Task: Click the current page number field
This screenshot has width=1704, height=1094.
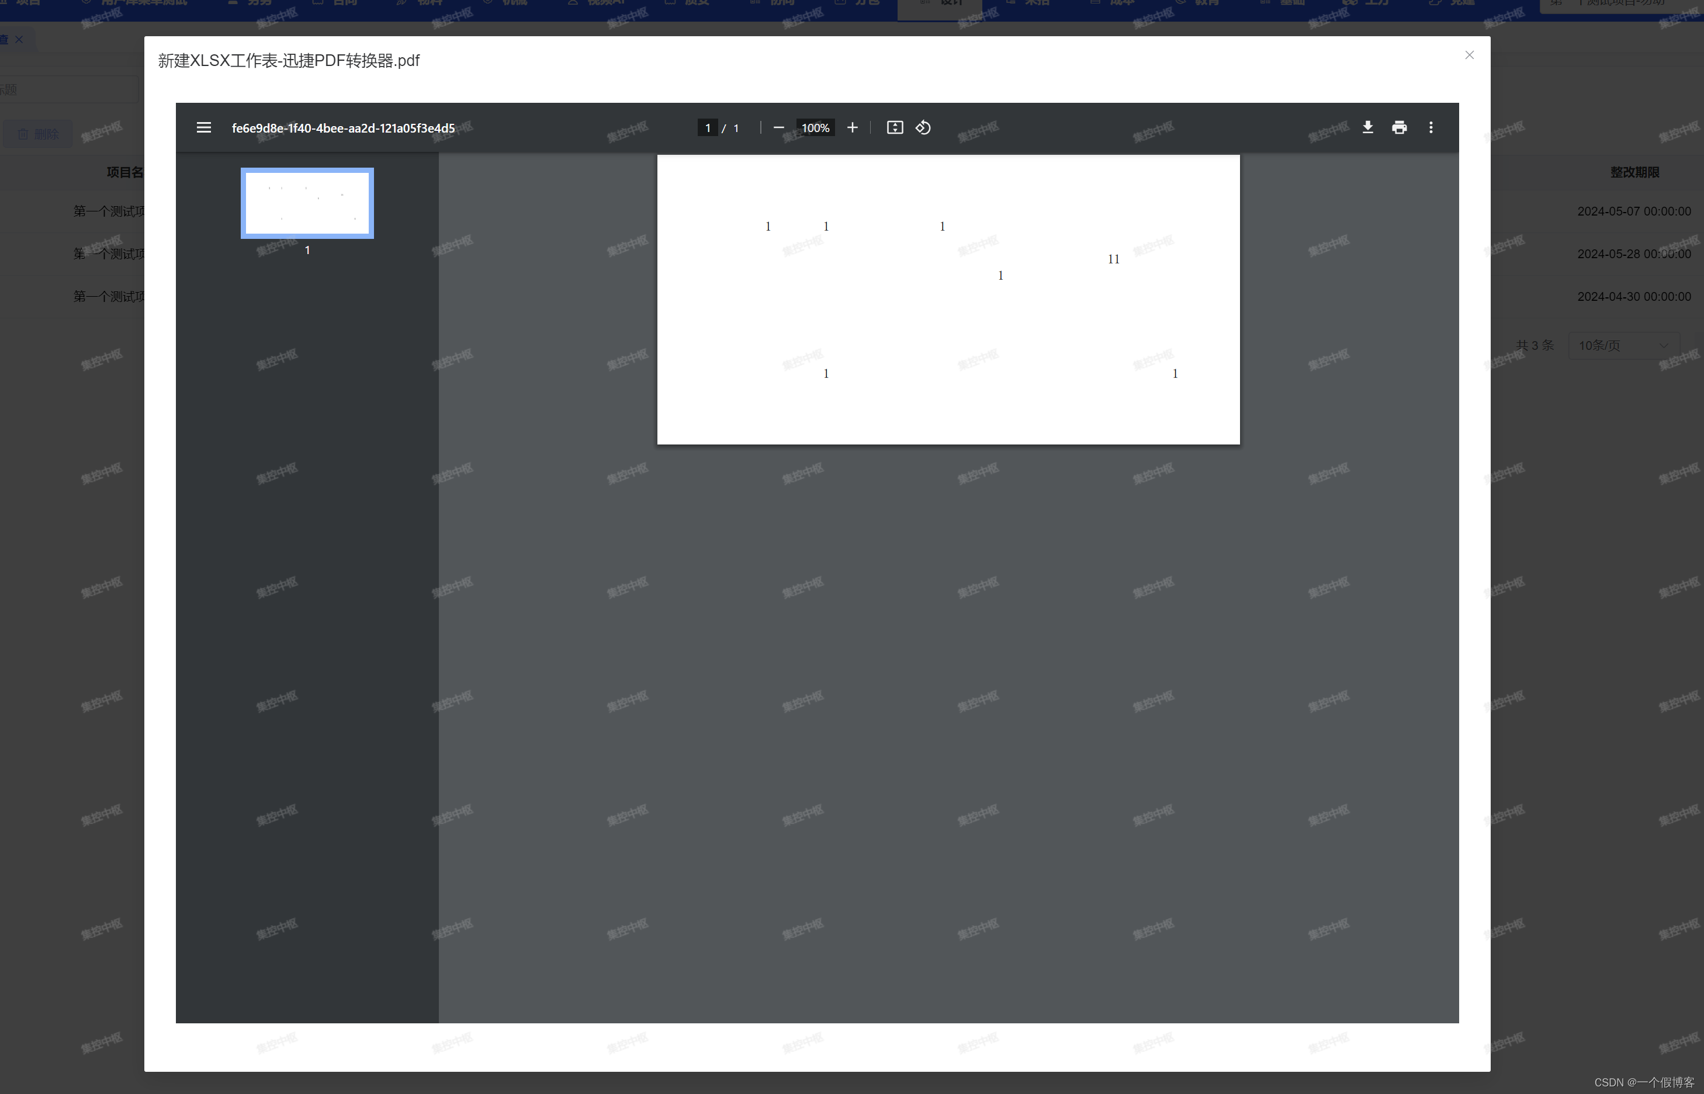Action: 707,128
